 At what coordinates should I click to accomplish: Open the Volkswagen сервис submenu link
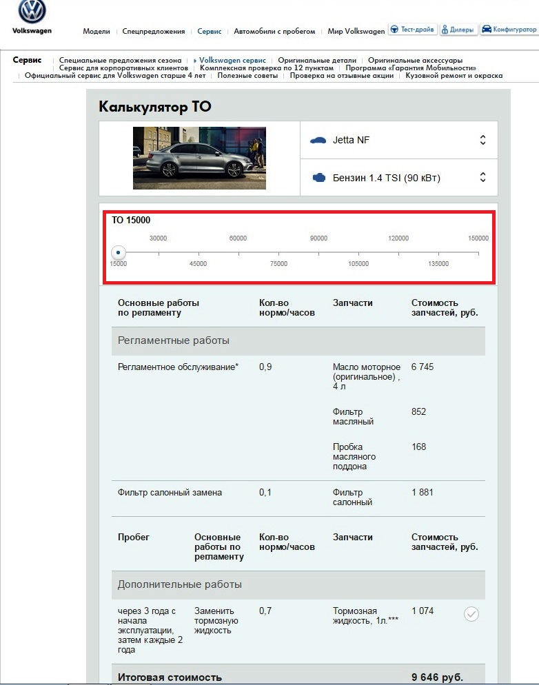pyautogui.click(x=232, y=60)
